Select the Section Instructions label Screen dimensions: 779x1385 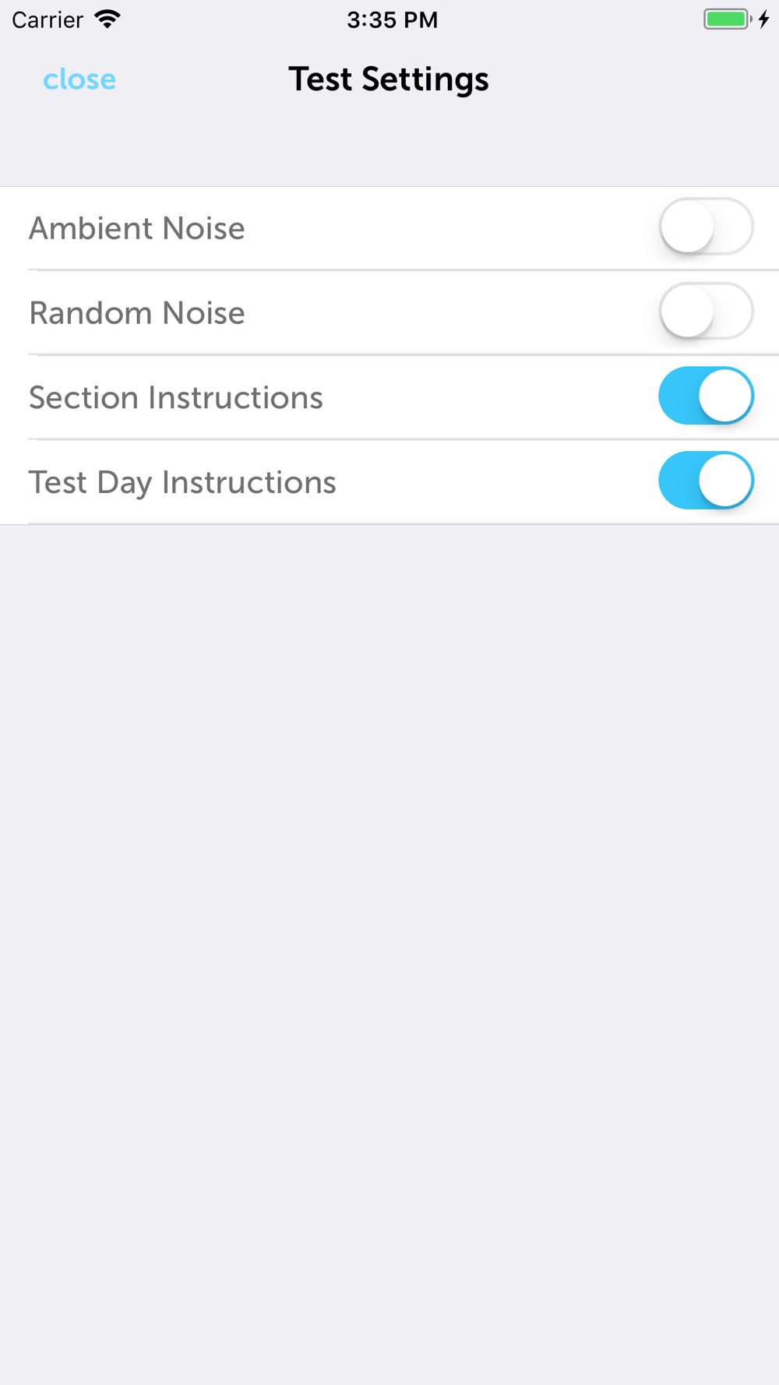tap(176, 398)
